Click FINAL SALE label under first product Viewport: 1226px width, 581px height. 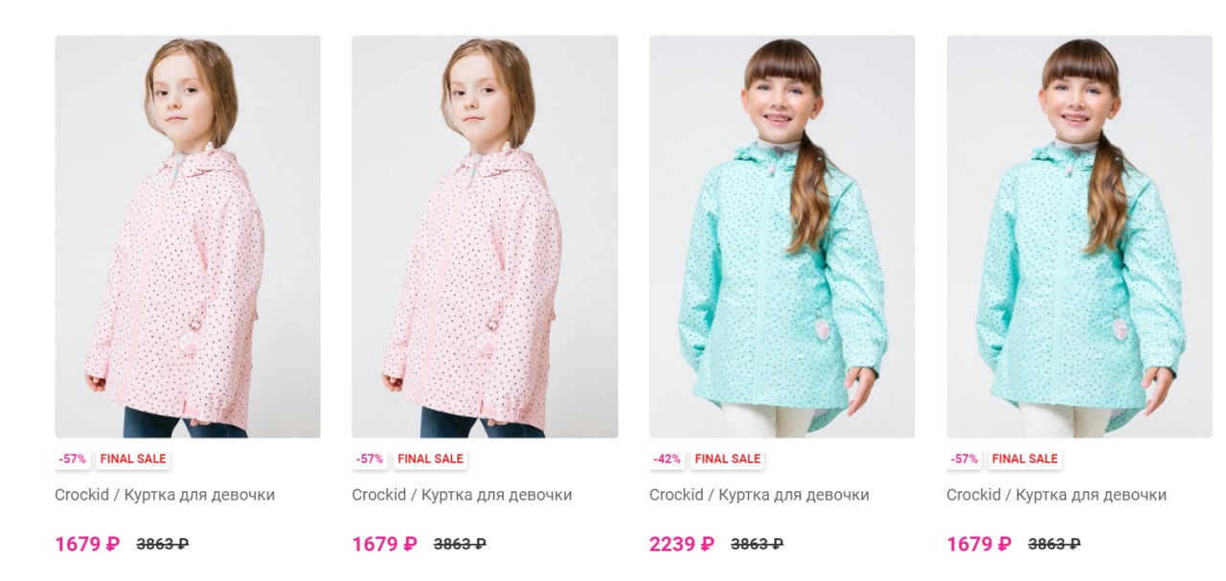tap(133, 458)
